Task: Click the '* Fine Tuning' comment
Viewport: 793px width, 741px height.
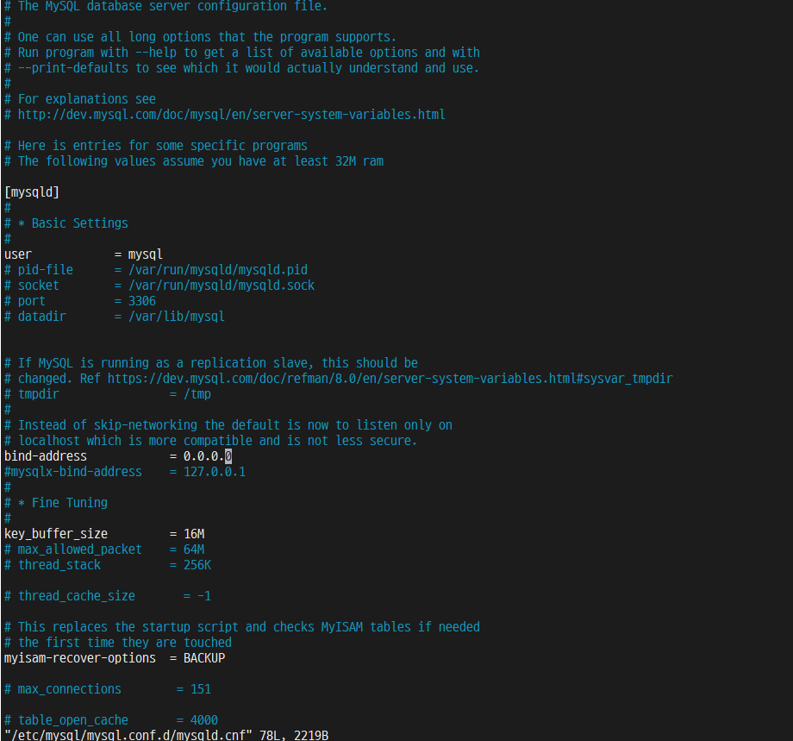Action: coord(56,503)
